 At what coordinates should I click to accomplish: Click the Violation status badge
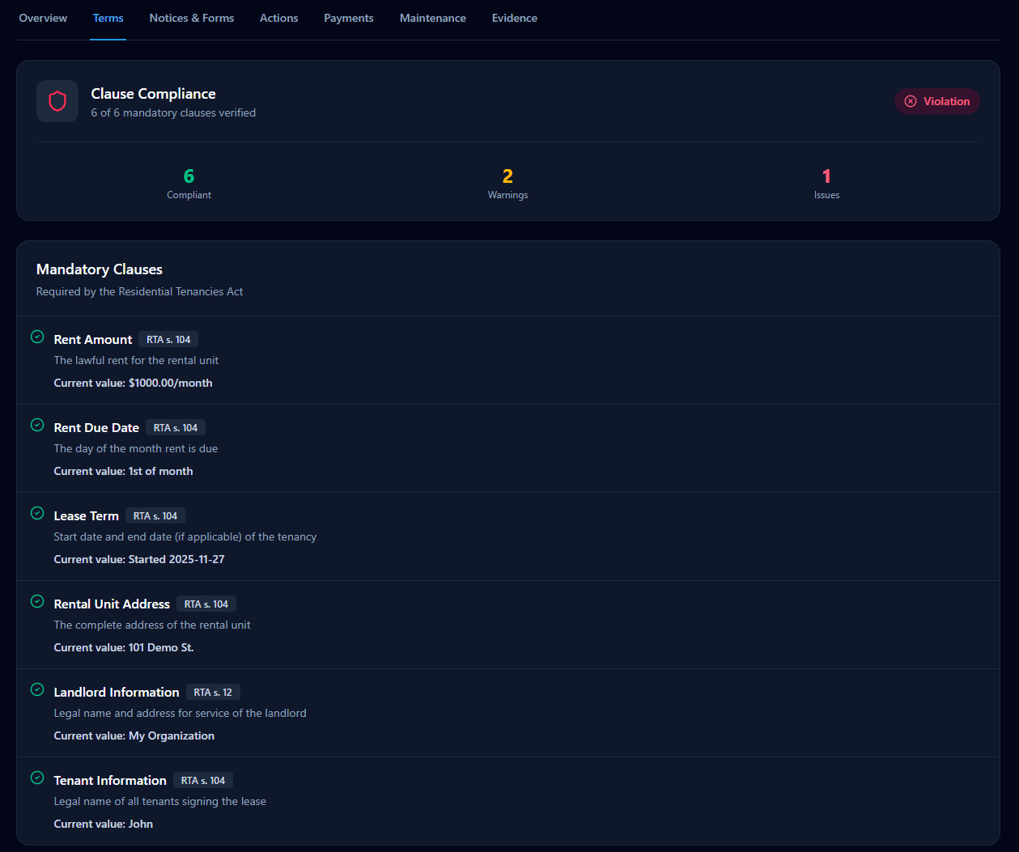pyautogui.click(x=937, y=101)
